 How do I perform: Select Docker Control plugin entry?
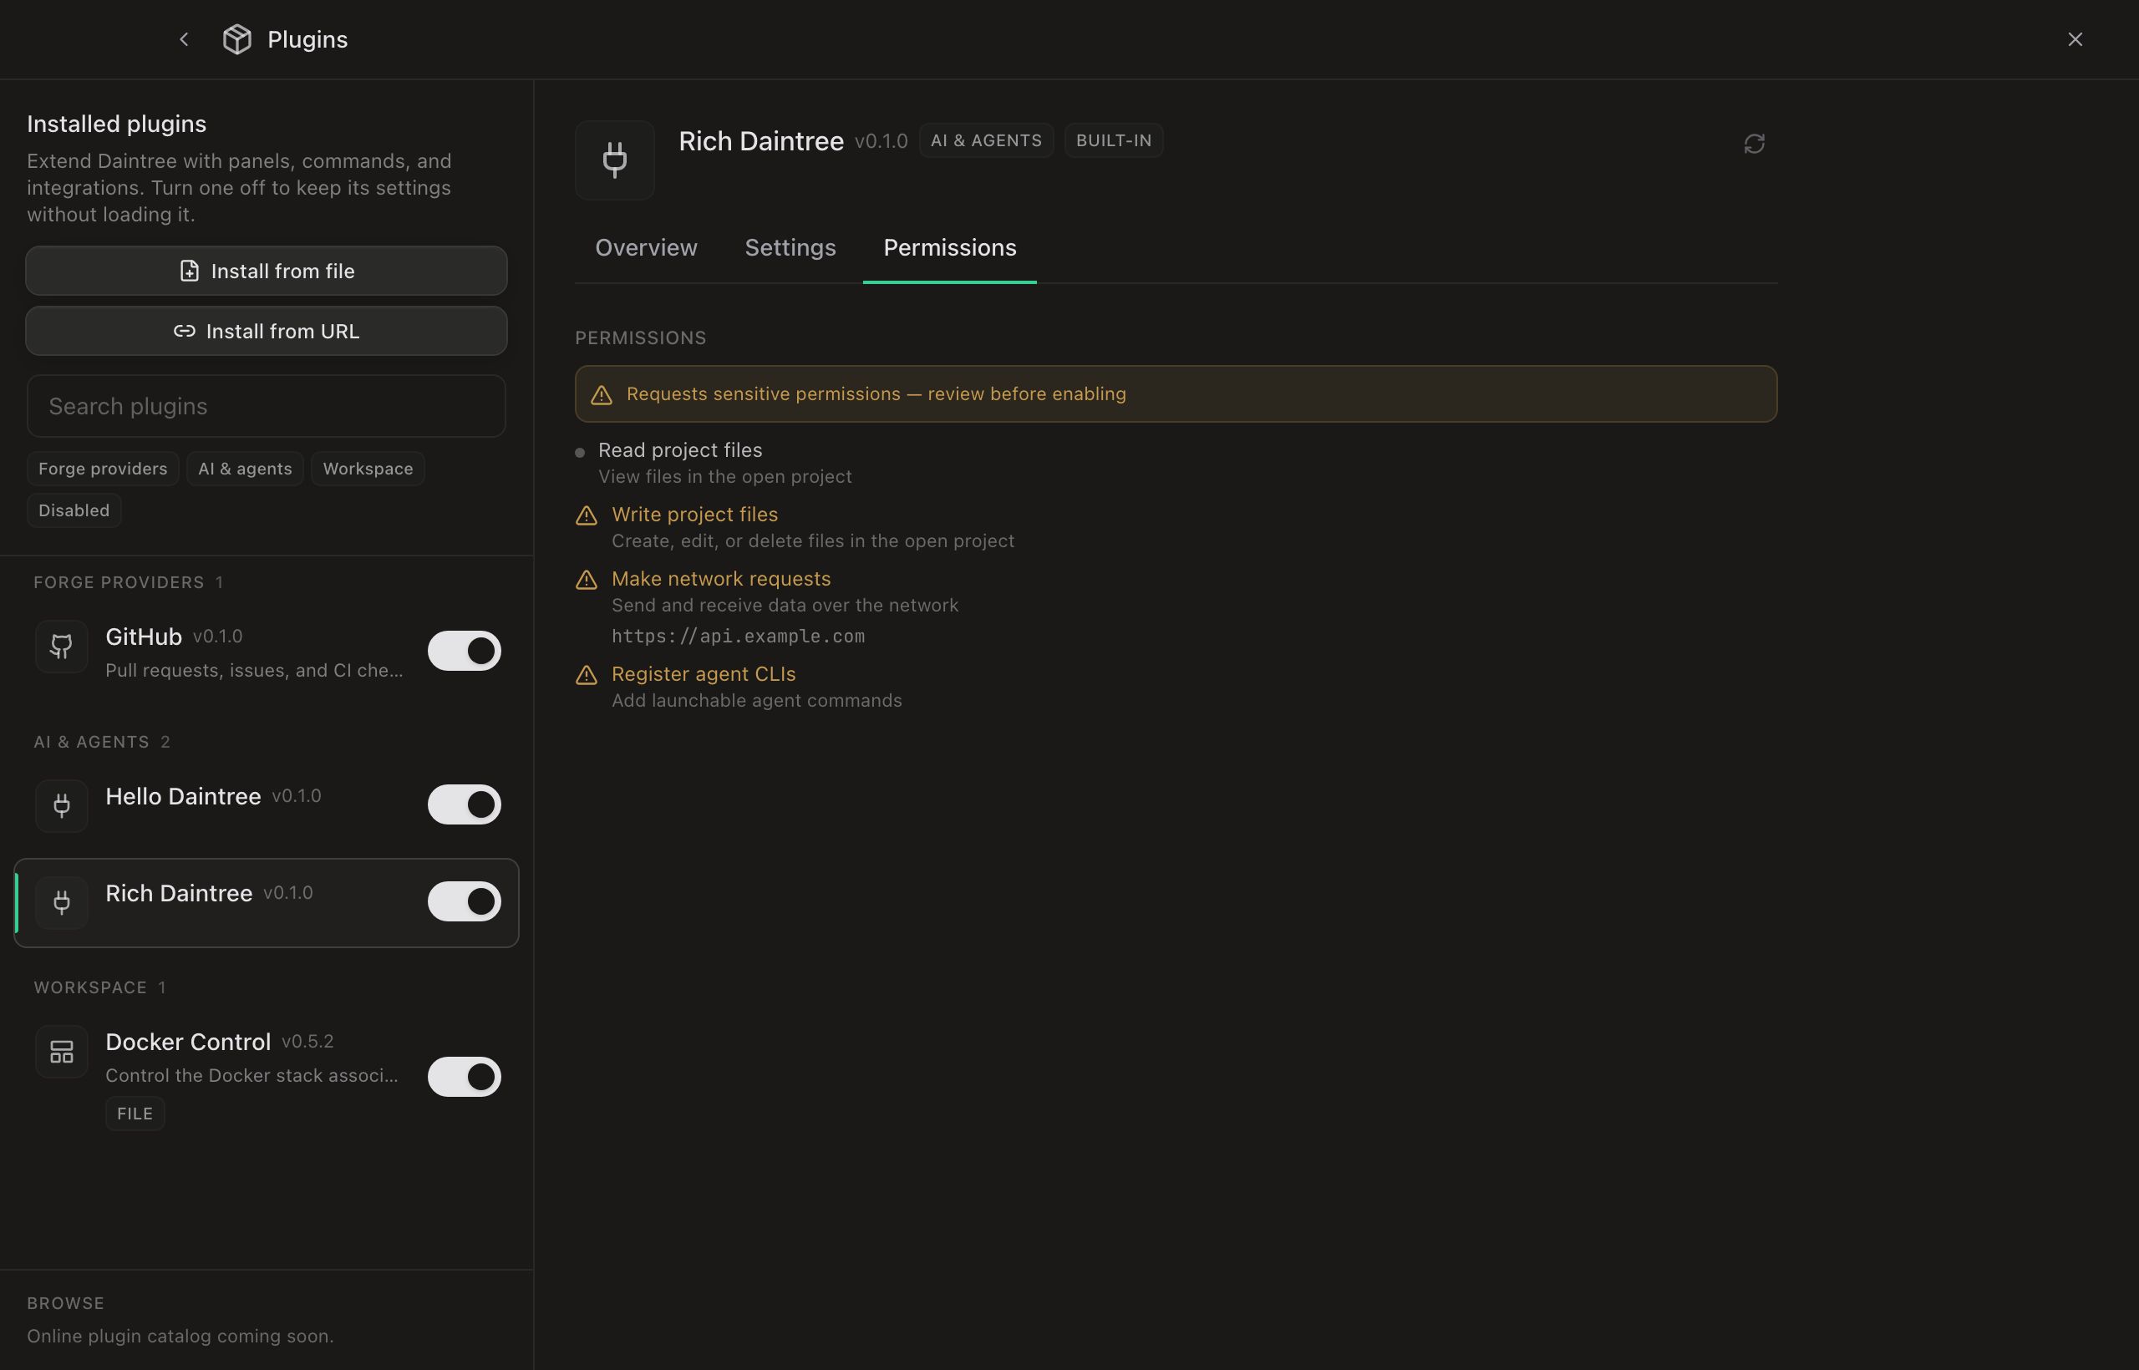pos(266,1077)
